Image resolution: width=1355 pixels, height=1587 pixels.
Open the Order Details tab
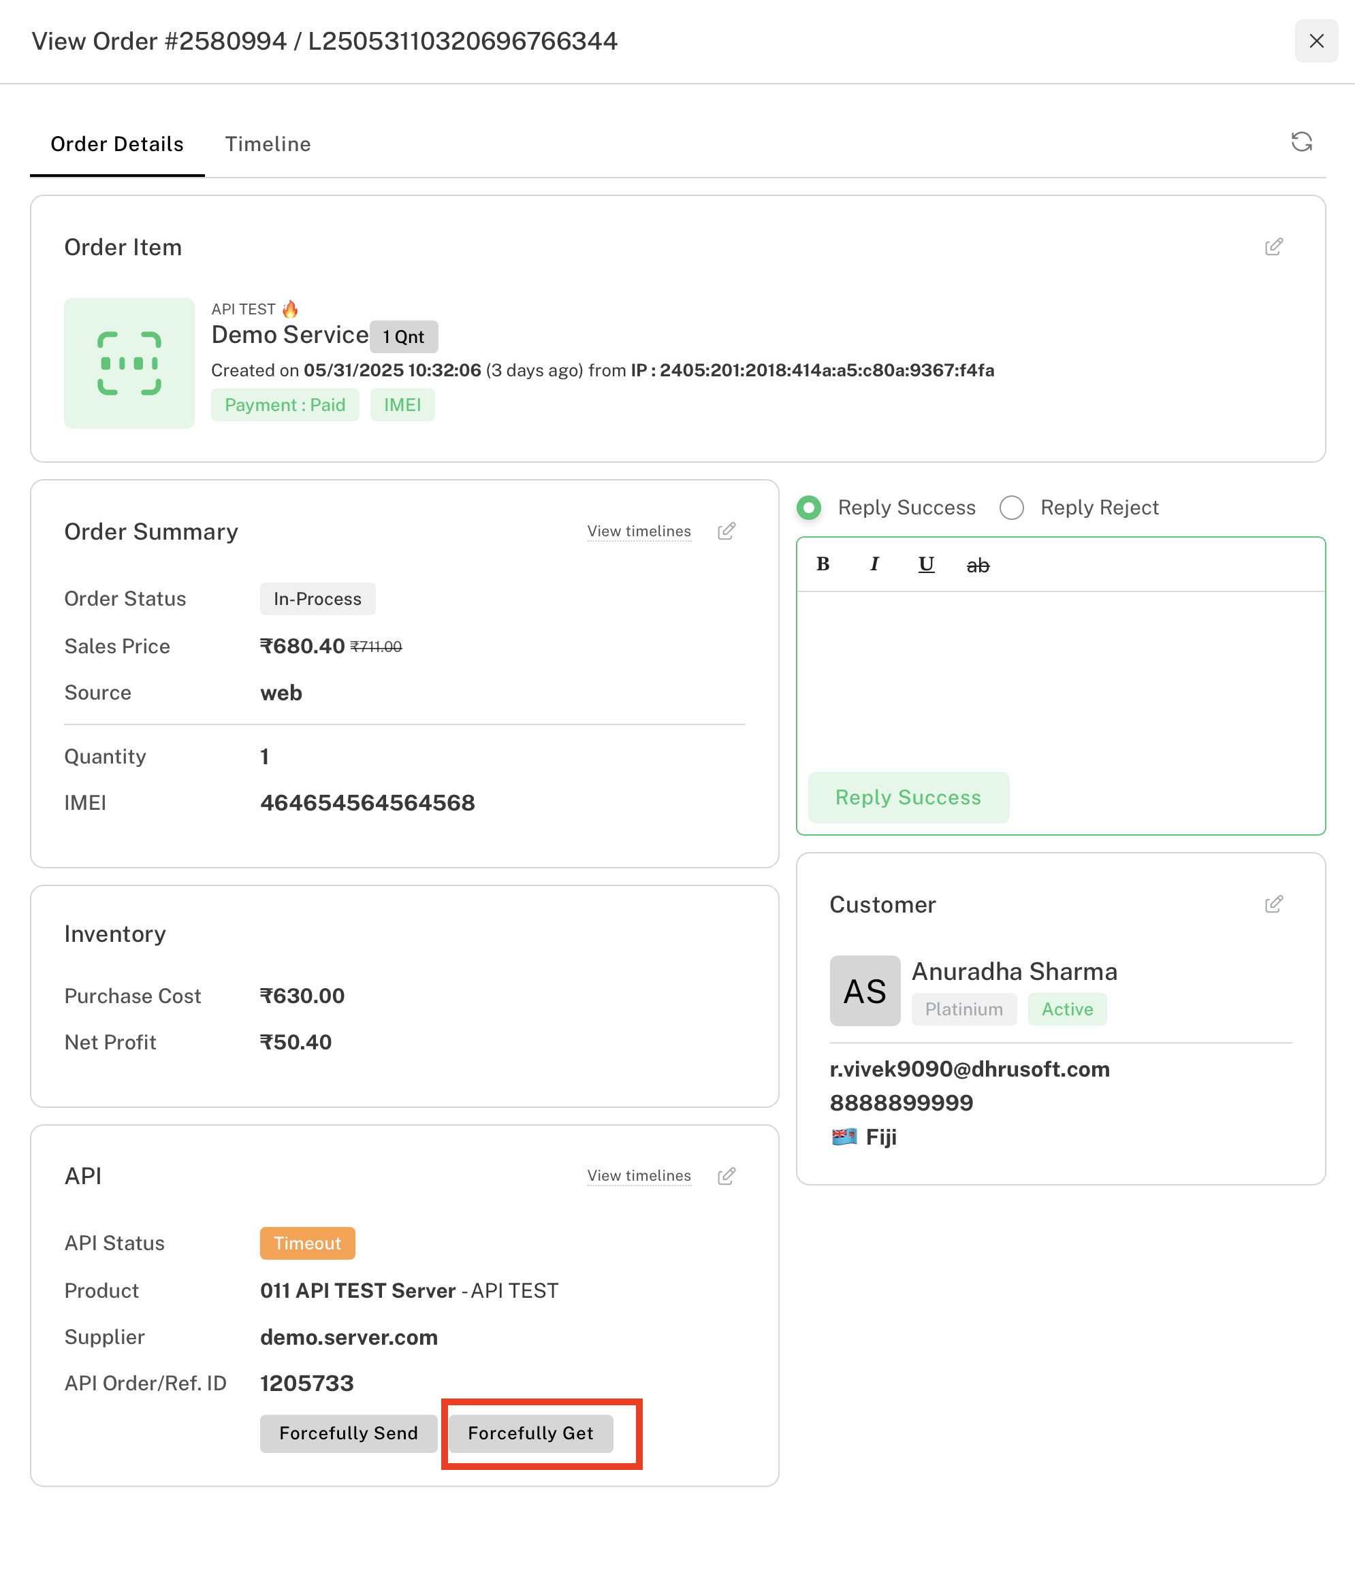tap(116, 144)
